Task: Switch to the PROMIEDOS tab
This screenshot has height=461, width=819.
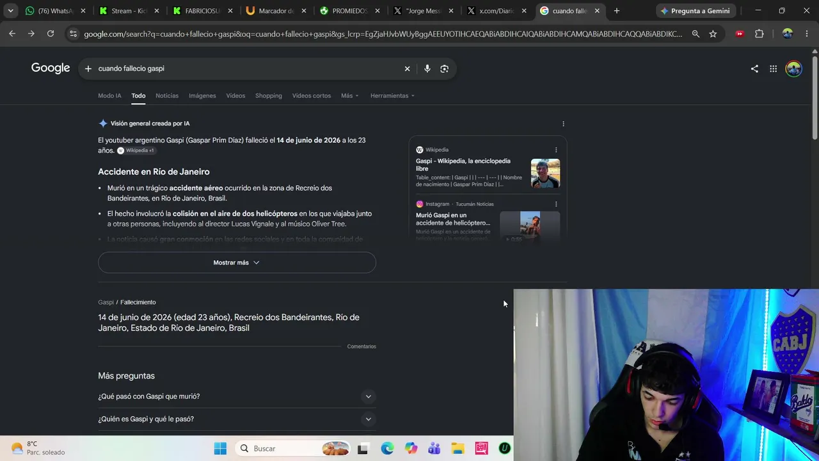Action: pos(349,11)
